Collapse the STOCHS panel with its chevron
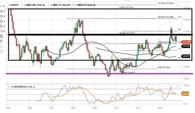Screen dimensions: 195x113 click(178, 87)
